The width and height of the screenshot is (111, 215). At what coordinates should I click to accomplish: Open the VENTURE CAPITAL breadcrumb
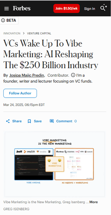tap(39, 33)
